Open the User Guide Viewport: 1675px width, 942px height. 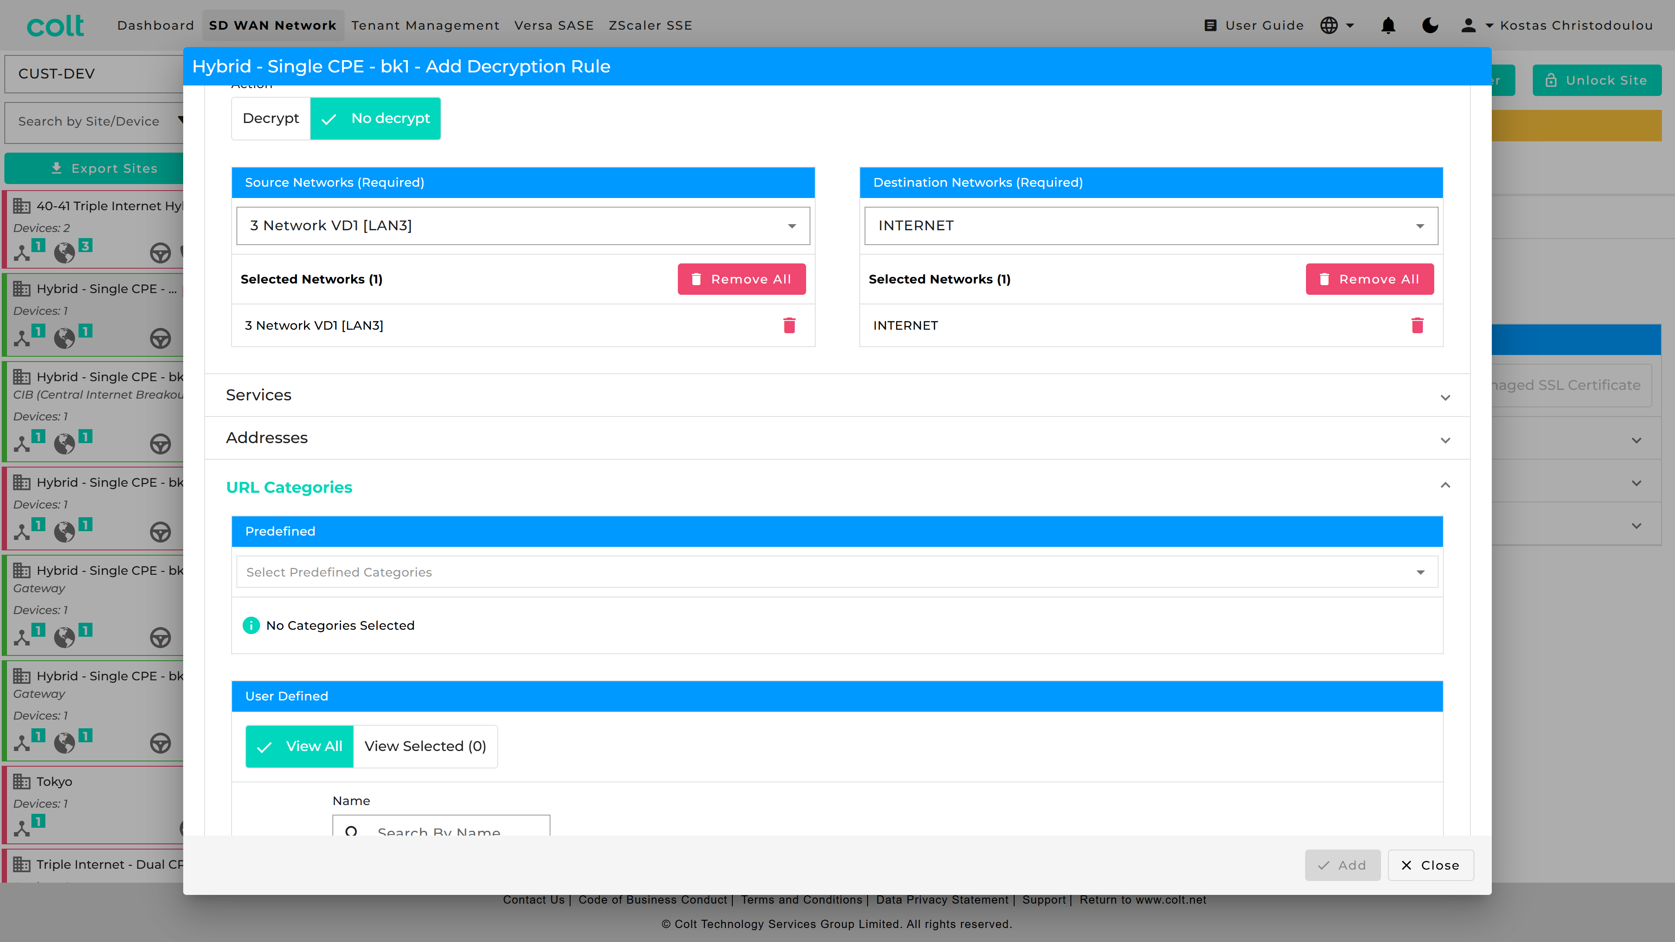1254,25
